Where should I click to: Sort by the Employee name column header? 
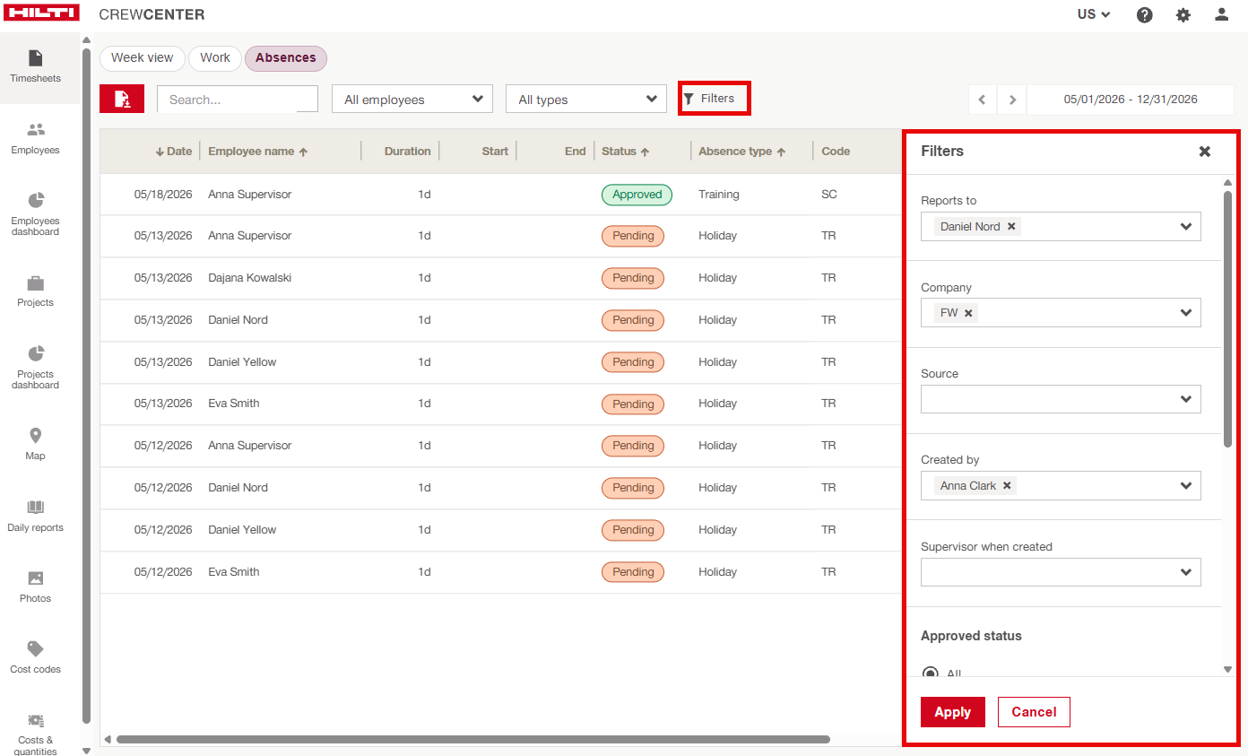pos(258,152)
